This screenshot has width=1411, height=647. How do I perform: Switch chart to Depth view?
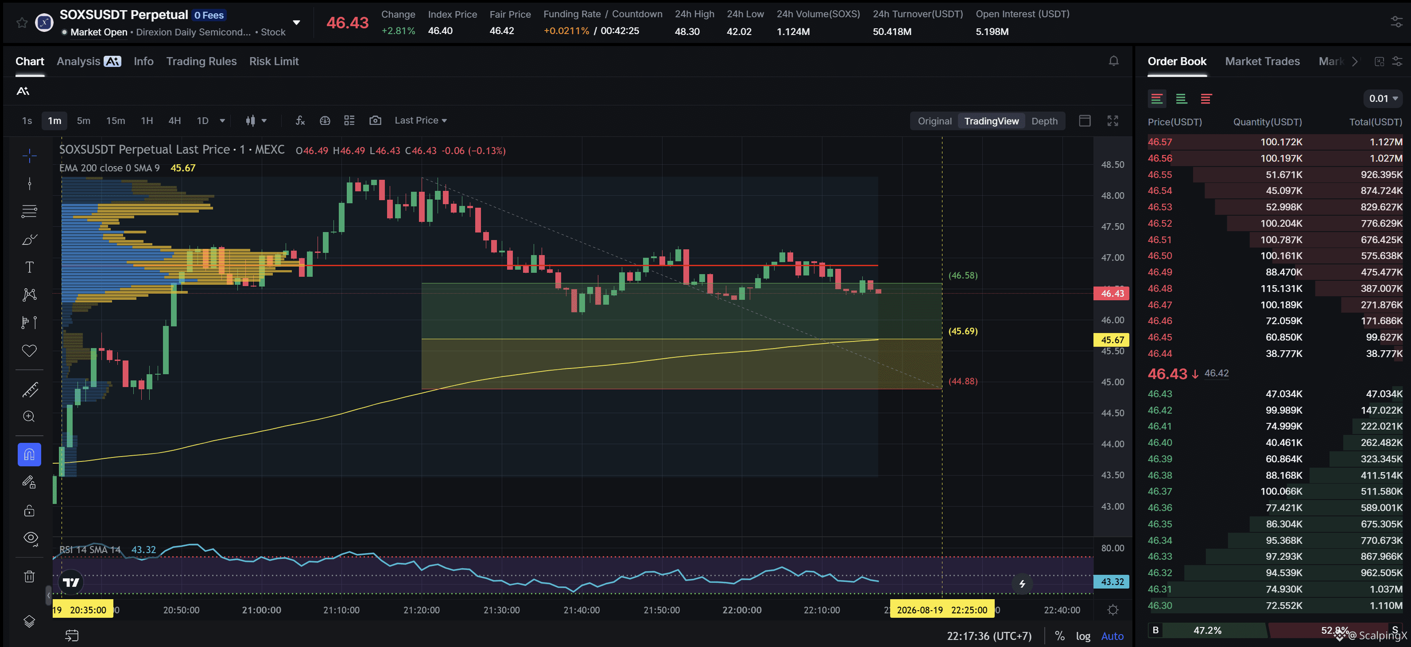point(1044,121)
